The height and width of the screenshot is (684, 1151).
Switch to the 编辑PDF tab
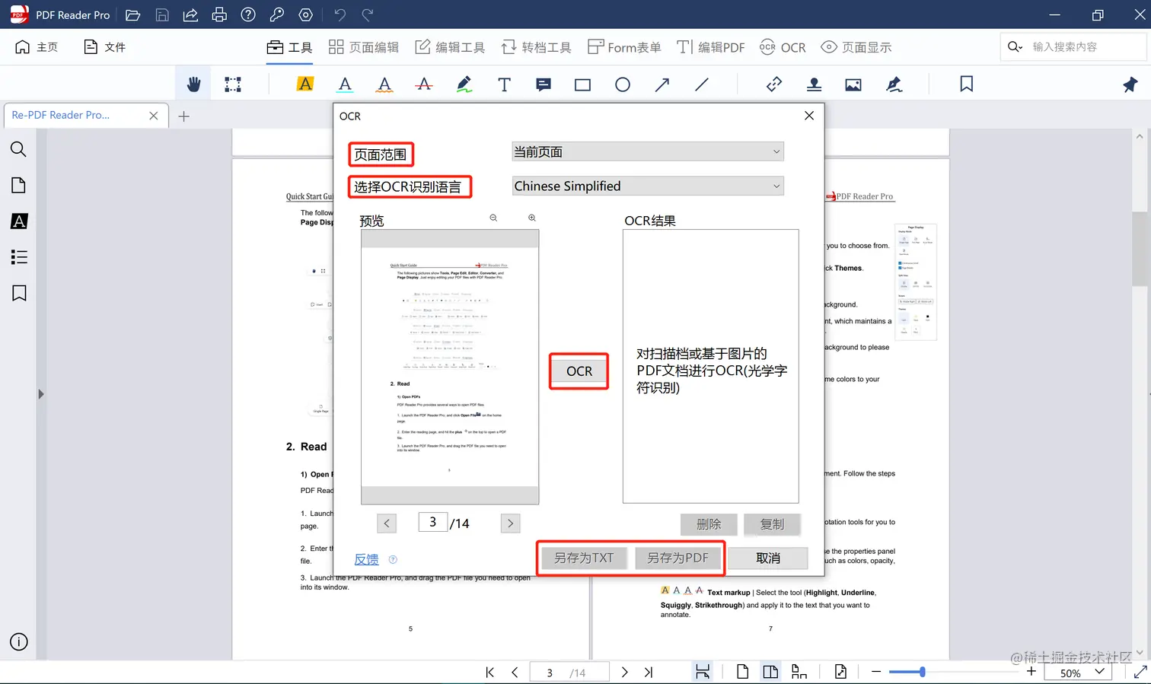711,47
